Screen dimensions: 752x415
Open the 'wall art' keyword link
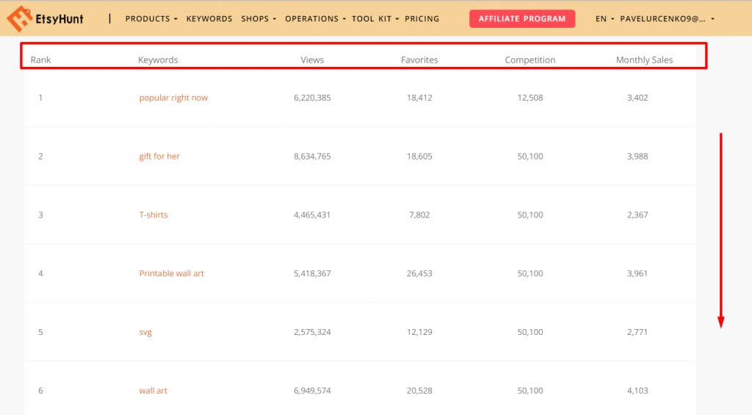coord(153,391)
